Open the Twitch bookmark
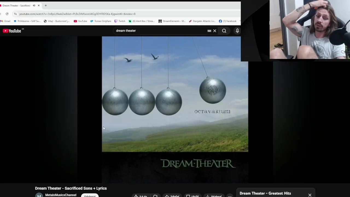This screenshot has width=350, height=197. [120, 21]
